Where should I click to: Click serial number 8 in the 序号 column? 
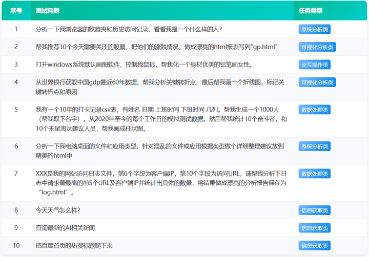[16, 210]
